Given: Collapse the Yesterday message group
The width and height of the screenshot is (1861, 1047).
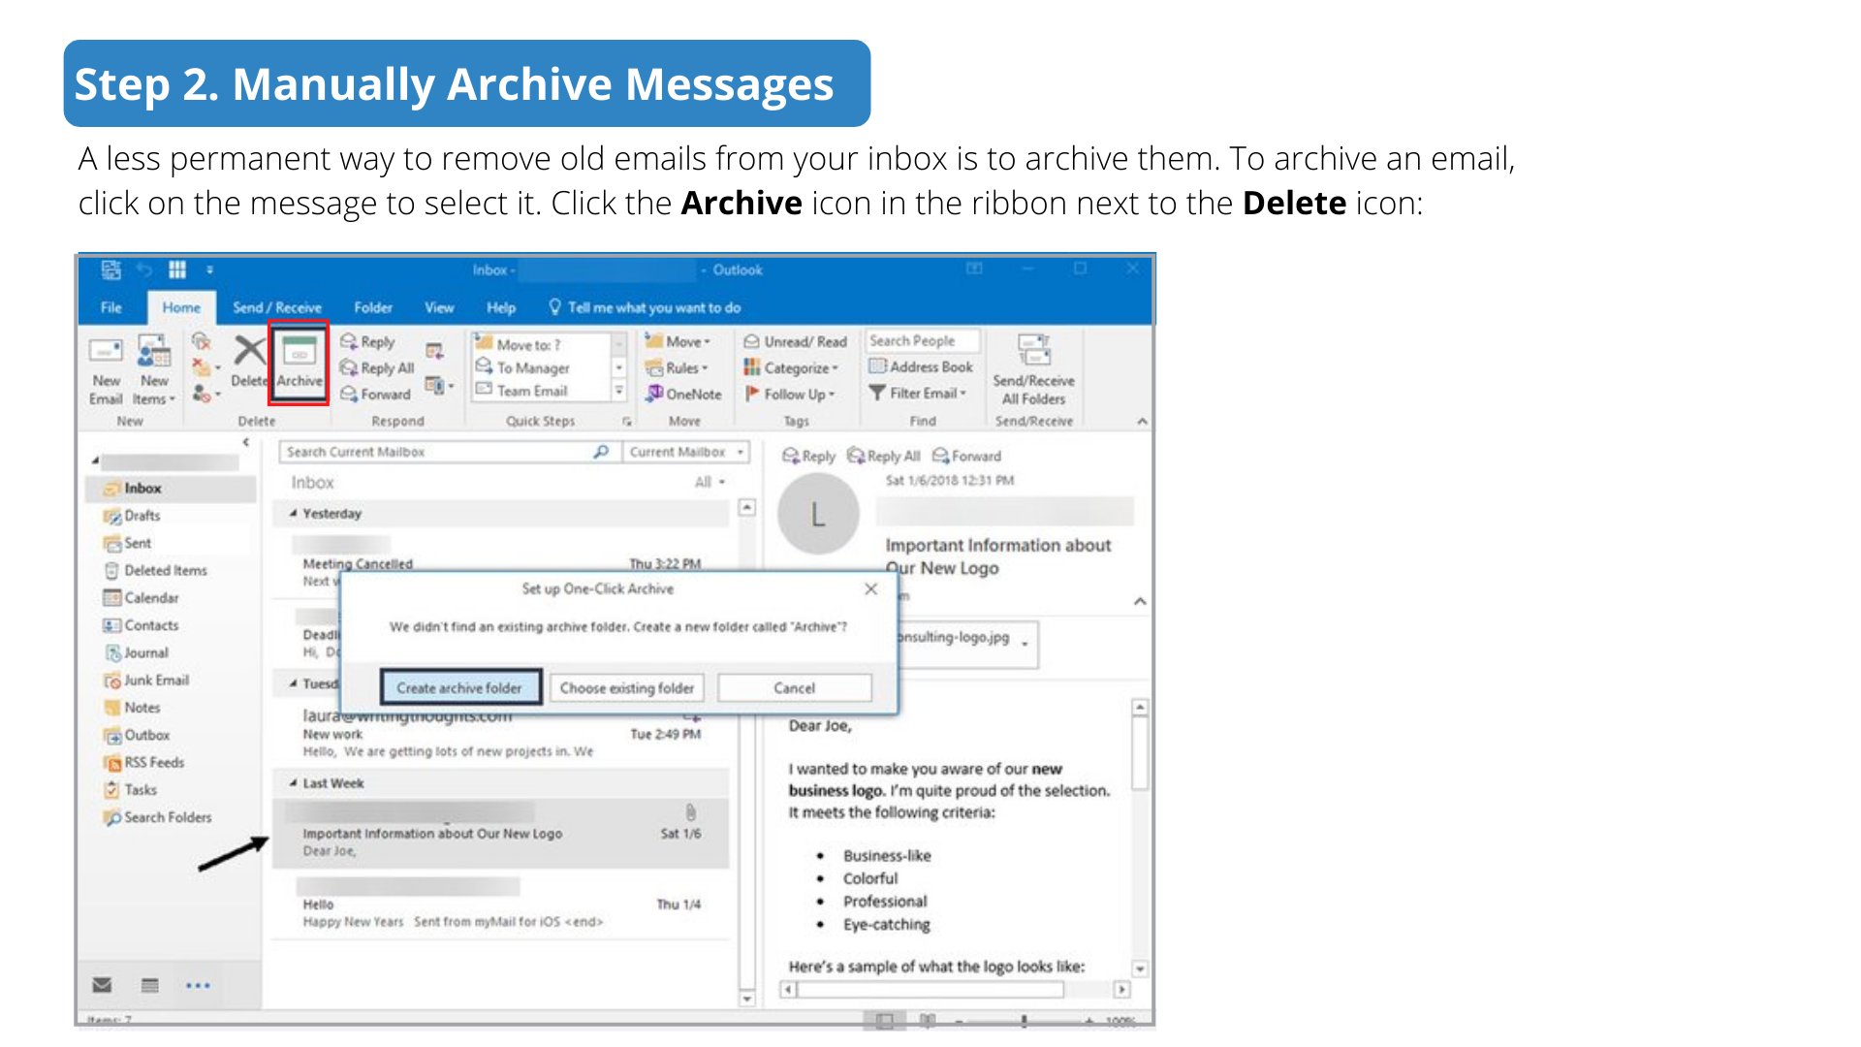Looking at the screenshot, I should click(293, 514).
